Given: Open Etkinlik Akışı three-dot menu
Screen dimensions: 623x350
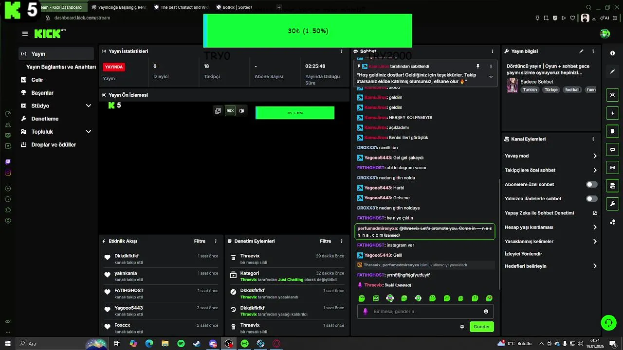Looking at the screenshot, I should click(x=216, y=241).
